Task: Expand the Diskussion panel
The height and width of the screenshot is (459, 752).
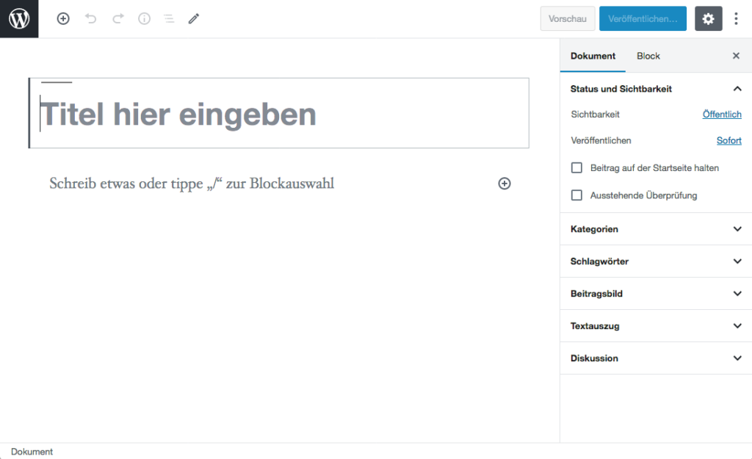Action: coord(656,358)
